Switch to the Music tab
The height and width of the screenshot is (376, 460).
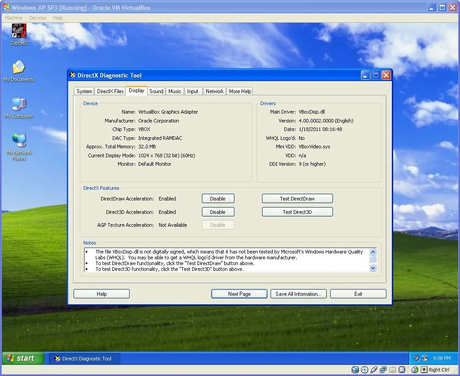(175, 91)
